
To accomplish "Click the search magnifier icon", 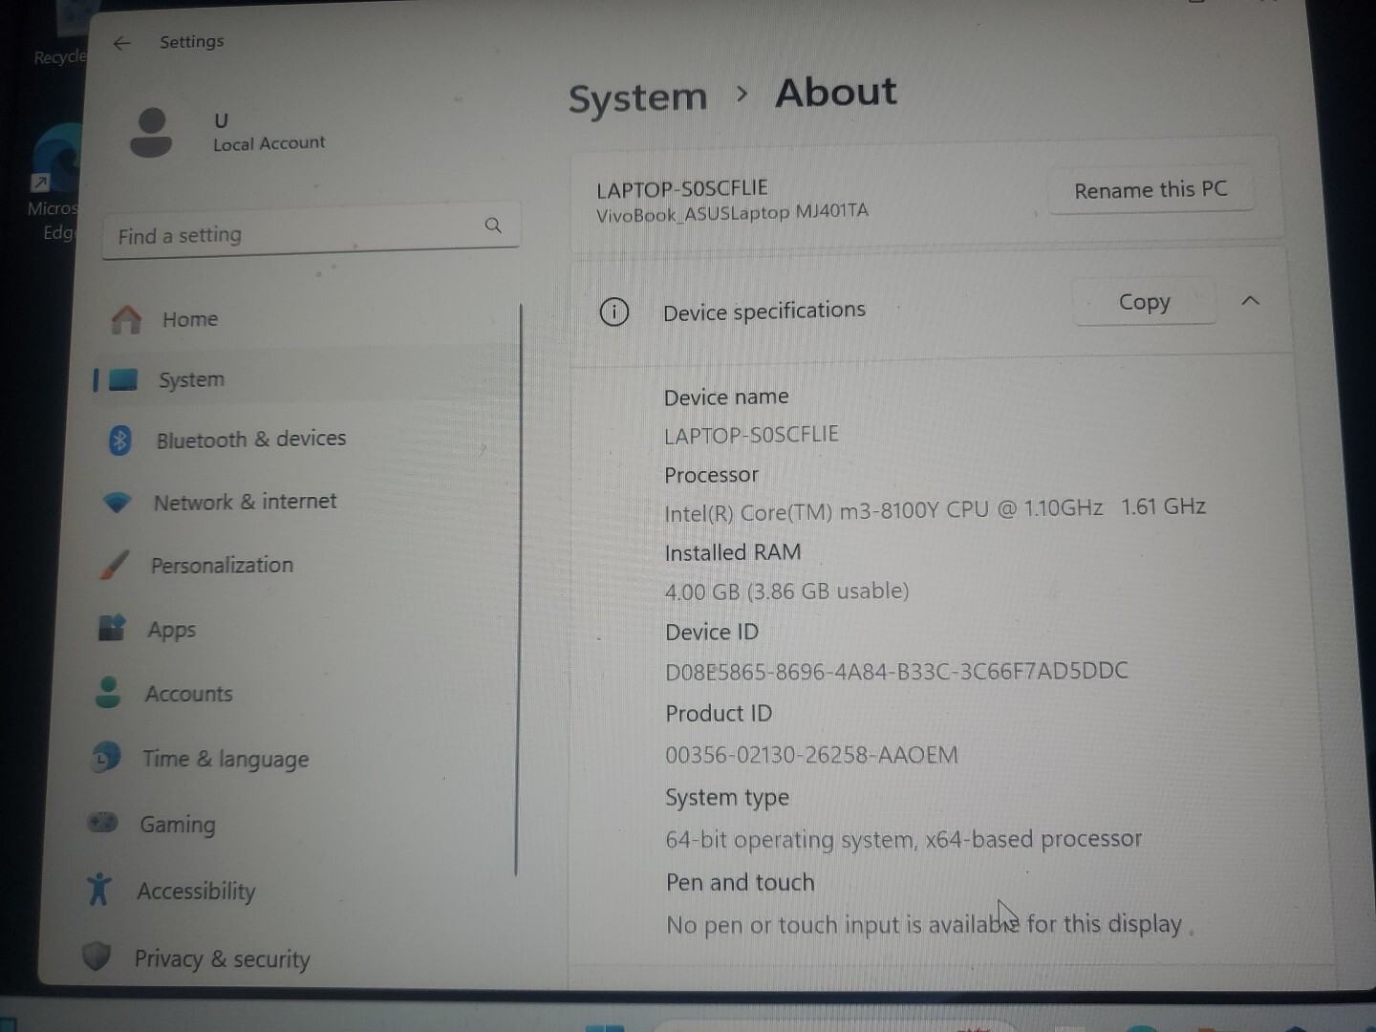I will click(x=493, y=226).
